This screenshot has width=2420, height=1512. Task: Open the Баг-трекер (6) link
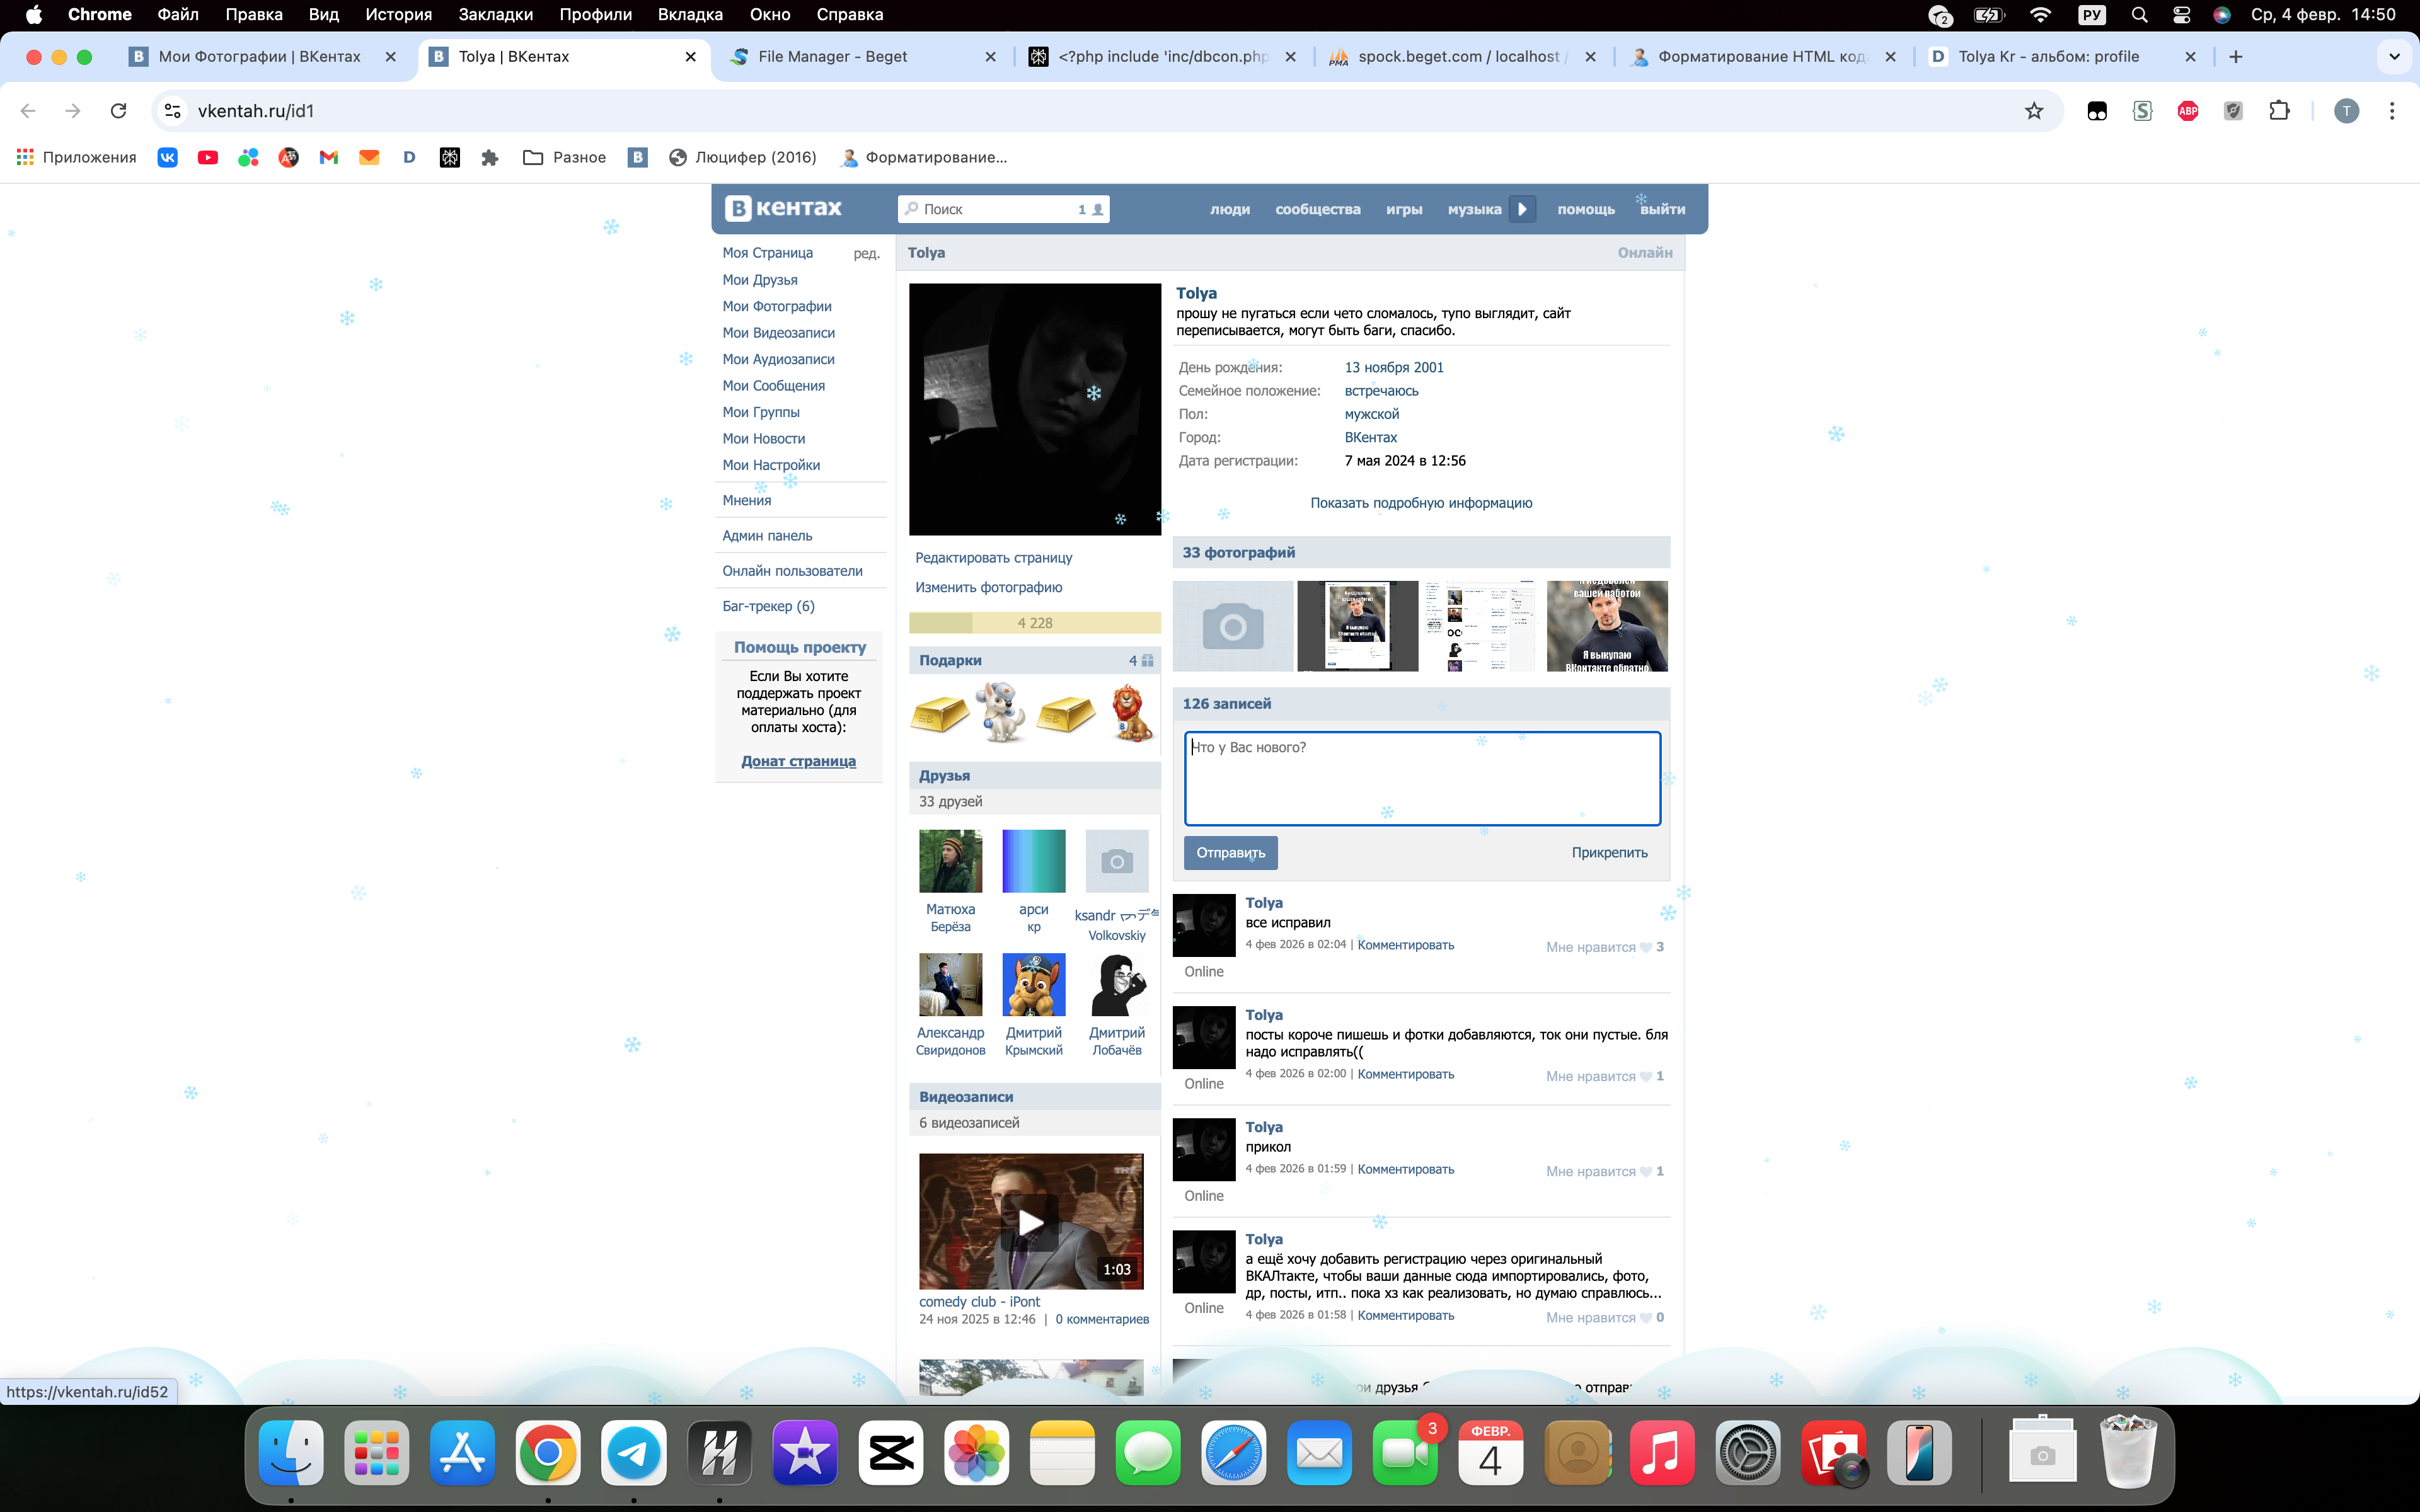click(x=768, y=606)
